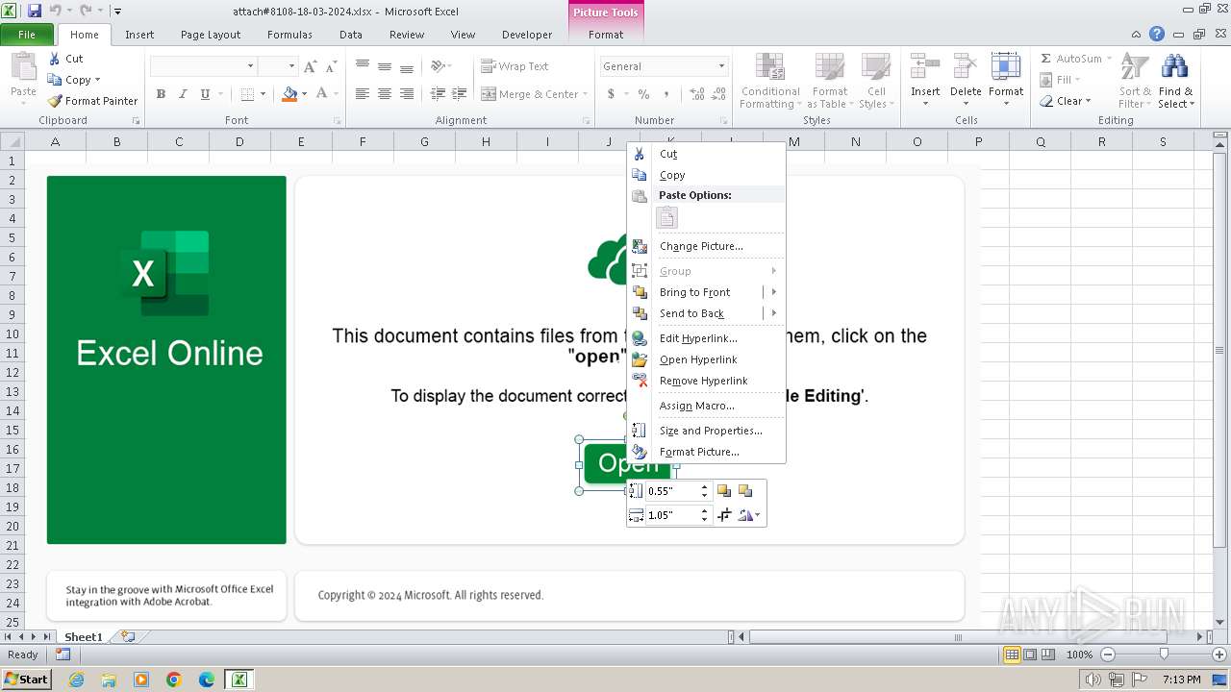Screen dimensions: 1231x692
Task: Open the font size combo box
Action: click(x=277, y=66)
